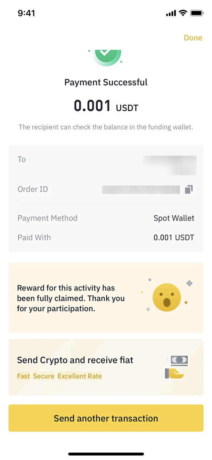Click the 0.001 USDT amount heading
This screenshot has width=212, height=460.
pos(106,106)
